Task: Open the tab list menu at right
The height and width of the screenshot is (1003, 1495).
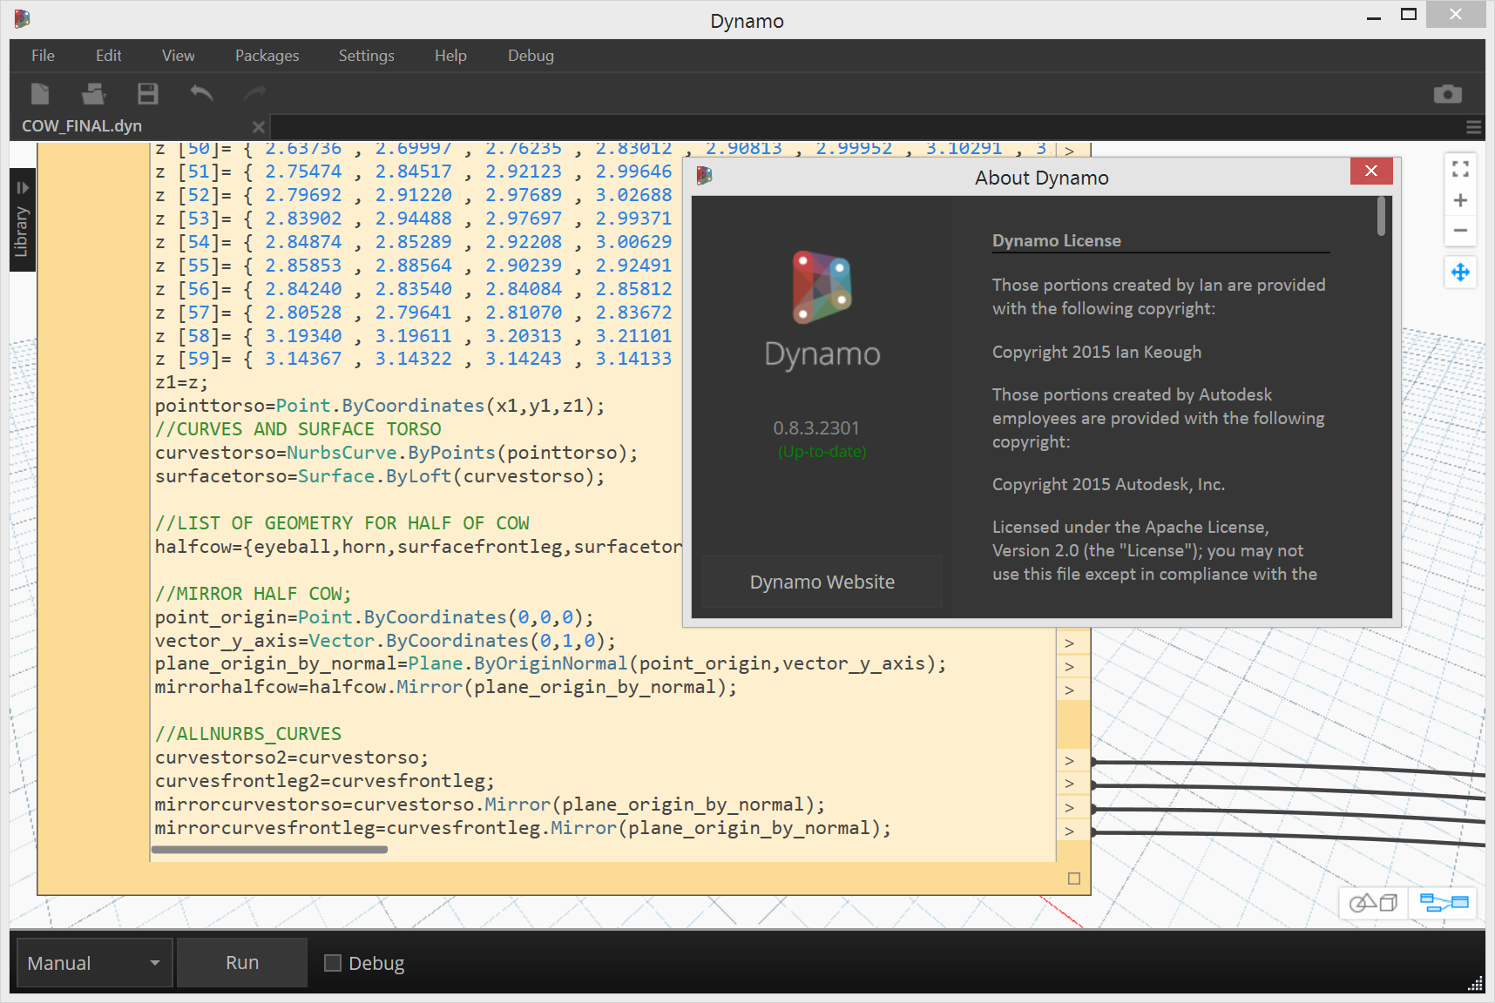Action: 1473,127
